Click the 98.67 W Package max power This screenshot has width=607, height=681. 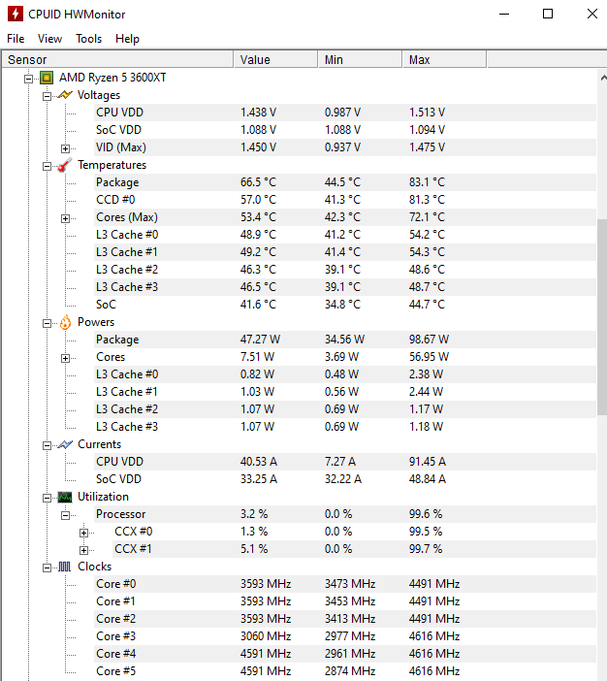[x=429, y=340]
